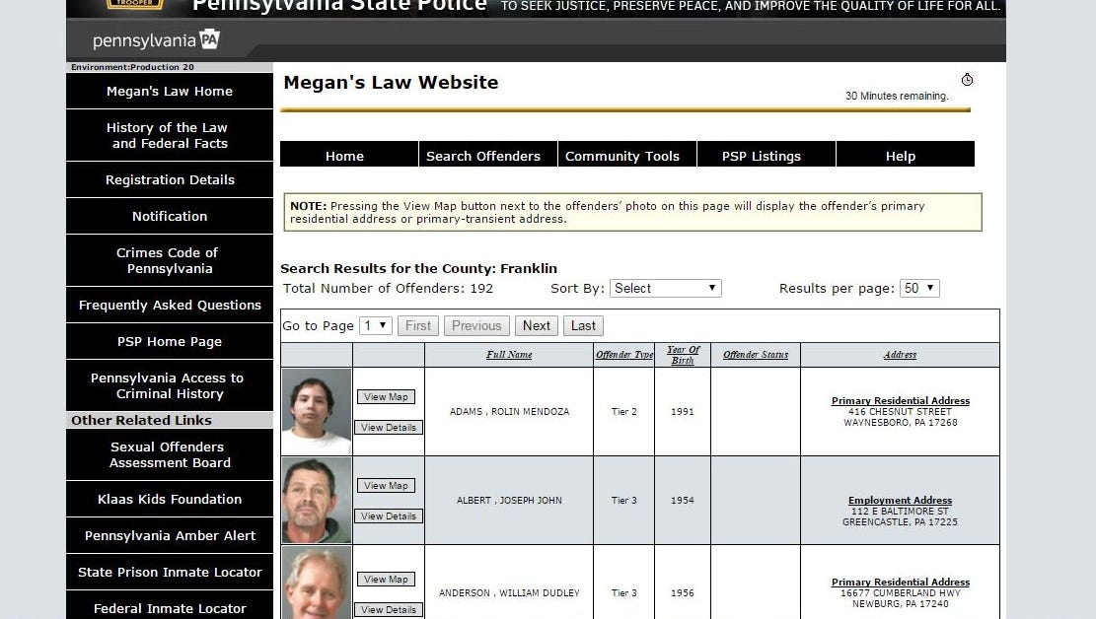Click View Details for Albert, Joseph John
The height and width of the screenshot is (619, 1096).
click(x=389, y=516)
